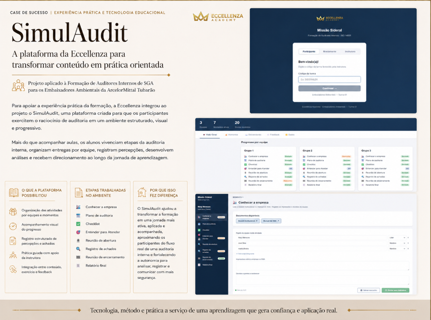The height and width of the screenshot is (320, 431).
Task: Select 'Conhecer a empresa' in the dark sidebar
Action: pyautogui.click(x=211, y=217)
